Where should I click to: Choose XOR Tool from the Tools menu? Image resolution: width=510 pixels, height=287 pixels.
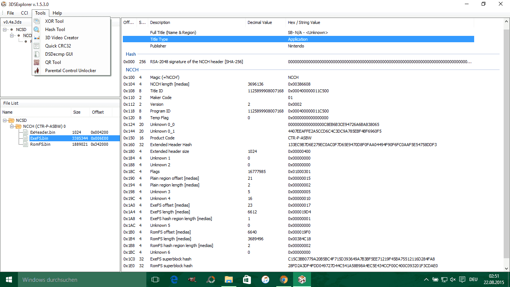[x=71, y=21]
